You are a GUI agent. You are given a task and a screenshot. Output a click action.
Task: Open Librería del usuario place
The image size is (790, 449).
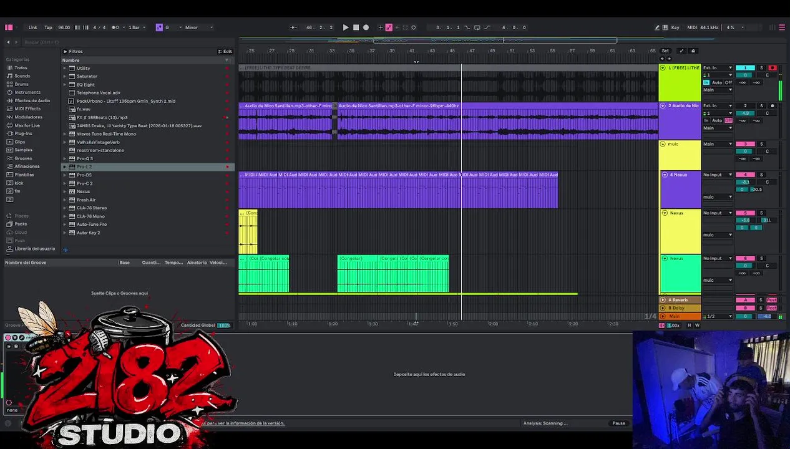(34, 249)
